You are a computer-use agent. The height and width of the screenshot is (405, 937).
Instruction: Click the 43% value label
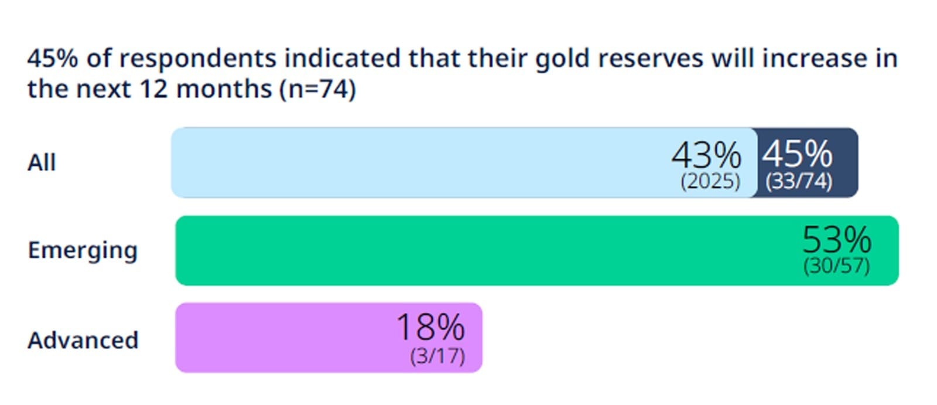pos(706,155)
